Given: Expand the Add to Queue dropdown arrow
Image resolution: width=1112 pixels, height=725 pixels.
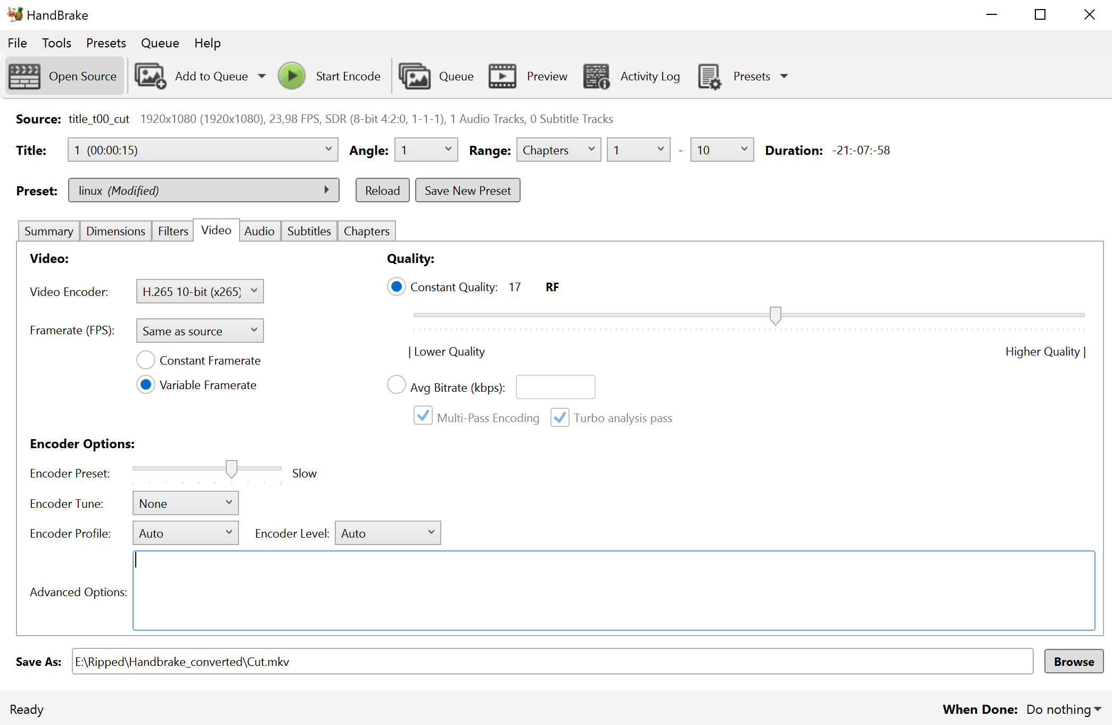Looking at the screenshot, I should point(262,76).
